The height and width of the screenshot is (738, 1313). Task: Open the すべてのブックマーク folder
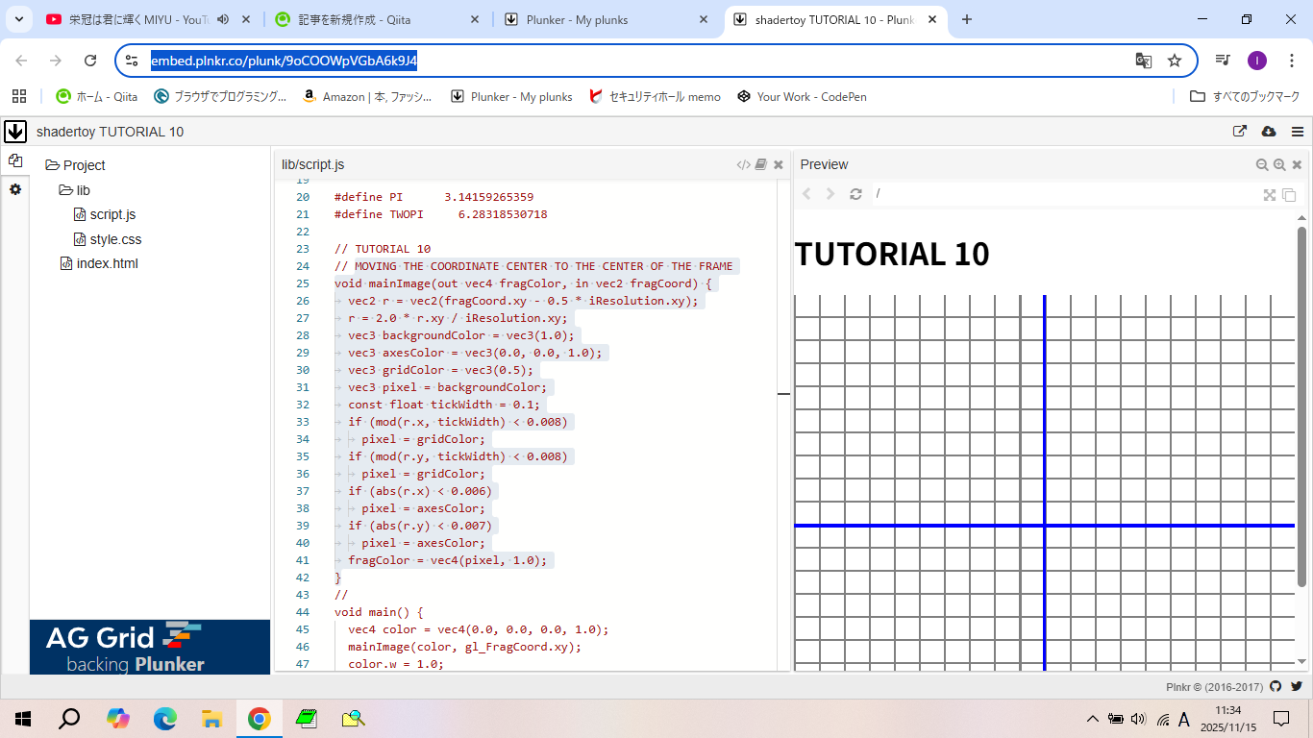1245,96
